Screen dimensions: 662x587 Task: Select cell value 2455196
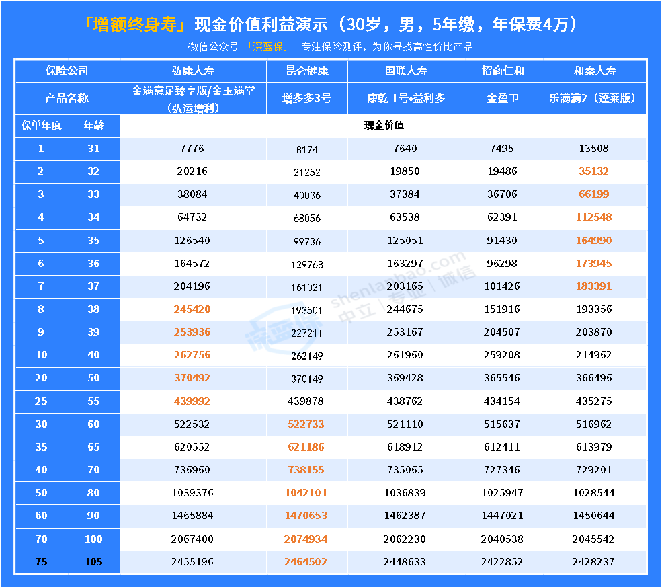pyautogui.click(x=192, y=561)
